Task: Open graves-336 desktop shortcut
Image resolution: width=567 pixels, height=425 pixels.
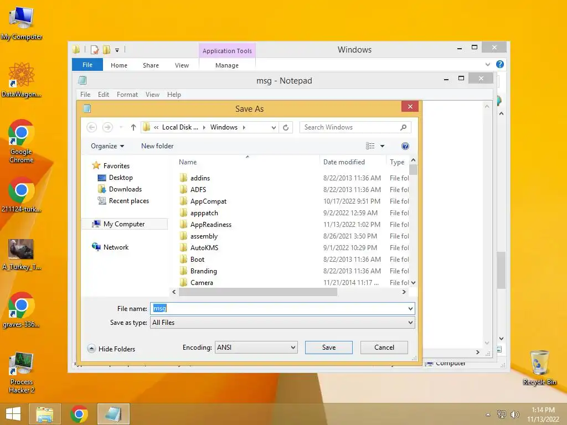Action: tap(22, 310)
